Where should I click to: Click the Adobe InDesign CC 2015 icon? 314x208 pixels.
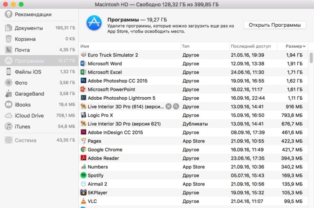pos(83,132)
